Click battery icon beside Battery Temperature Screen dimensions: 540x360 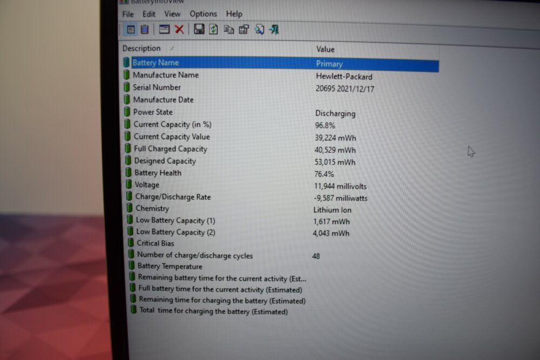(x=132, y=266)
